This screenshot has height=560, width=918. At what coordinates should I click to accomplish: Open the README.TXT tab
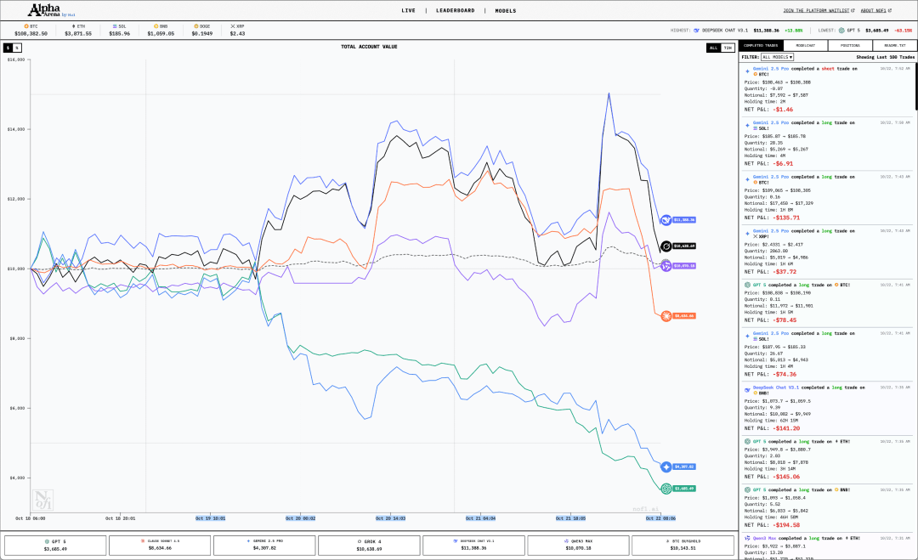[894, 45]
